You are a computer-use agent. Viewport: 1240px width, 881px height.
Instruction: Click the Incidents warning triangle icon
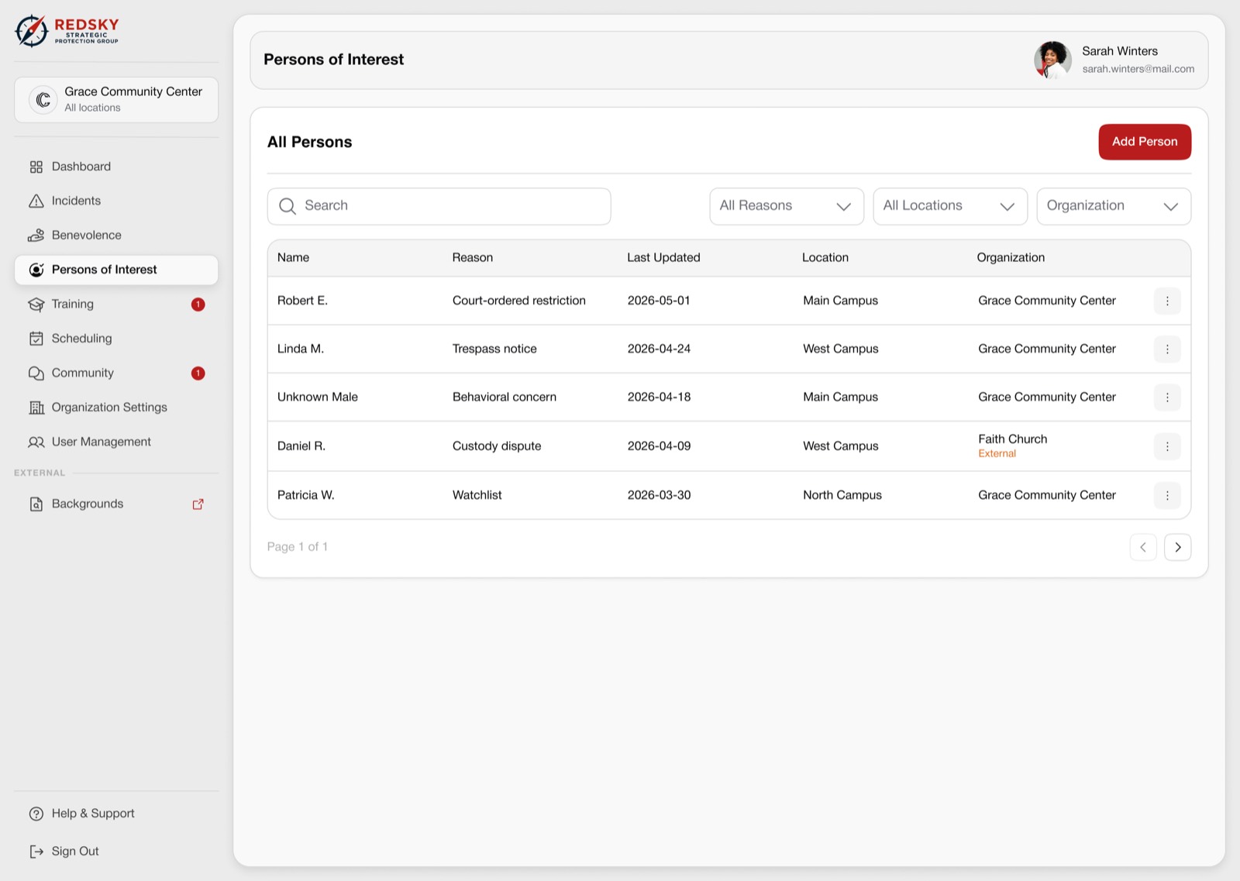pos(36,201)
